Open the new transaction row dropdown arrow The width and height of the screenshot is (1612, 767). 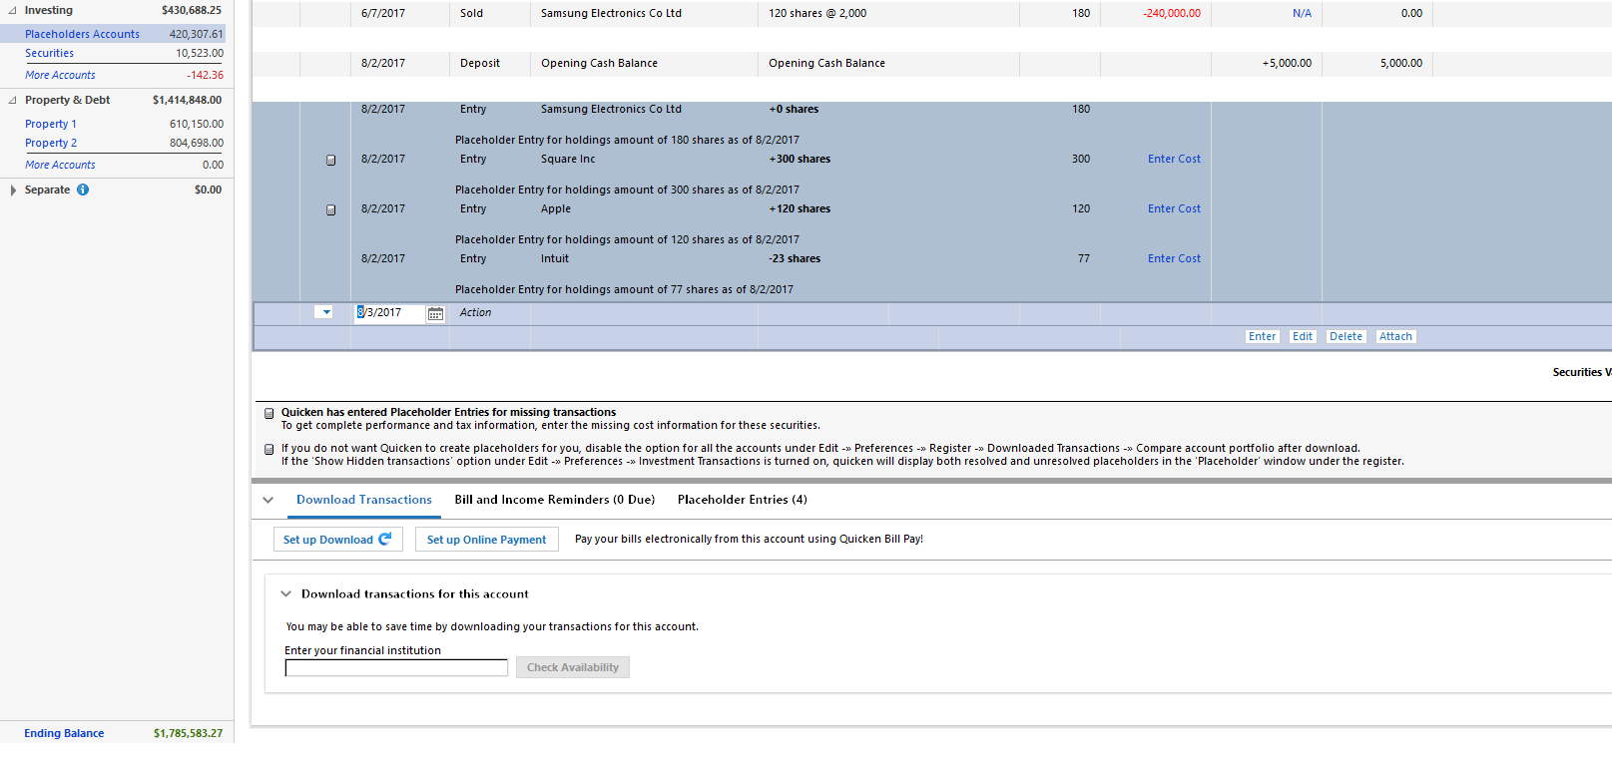(x=325, y=312)
